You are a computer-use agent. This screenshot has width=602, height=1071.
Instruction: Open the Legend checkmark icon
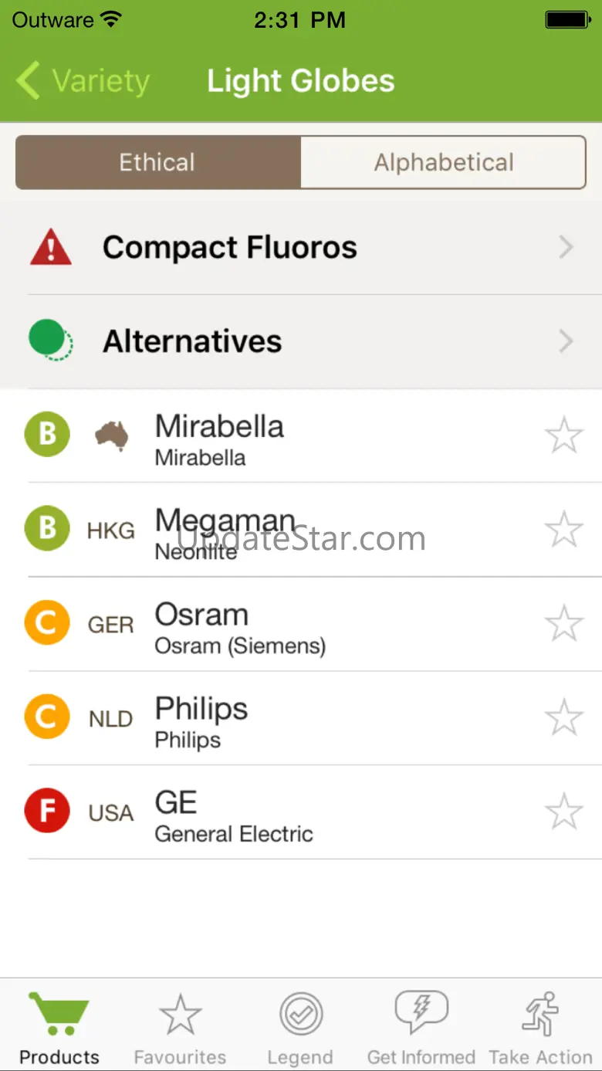[300, 1014]
